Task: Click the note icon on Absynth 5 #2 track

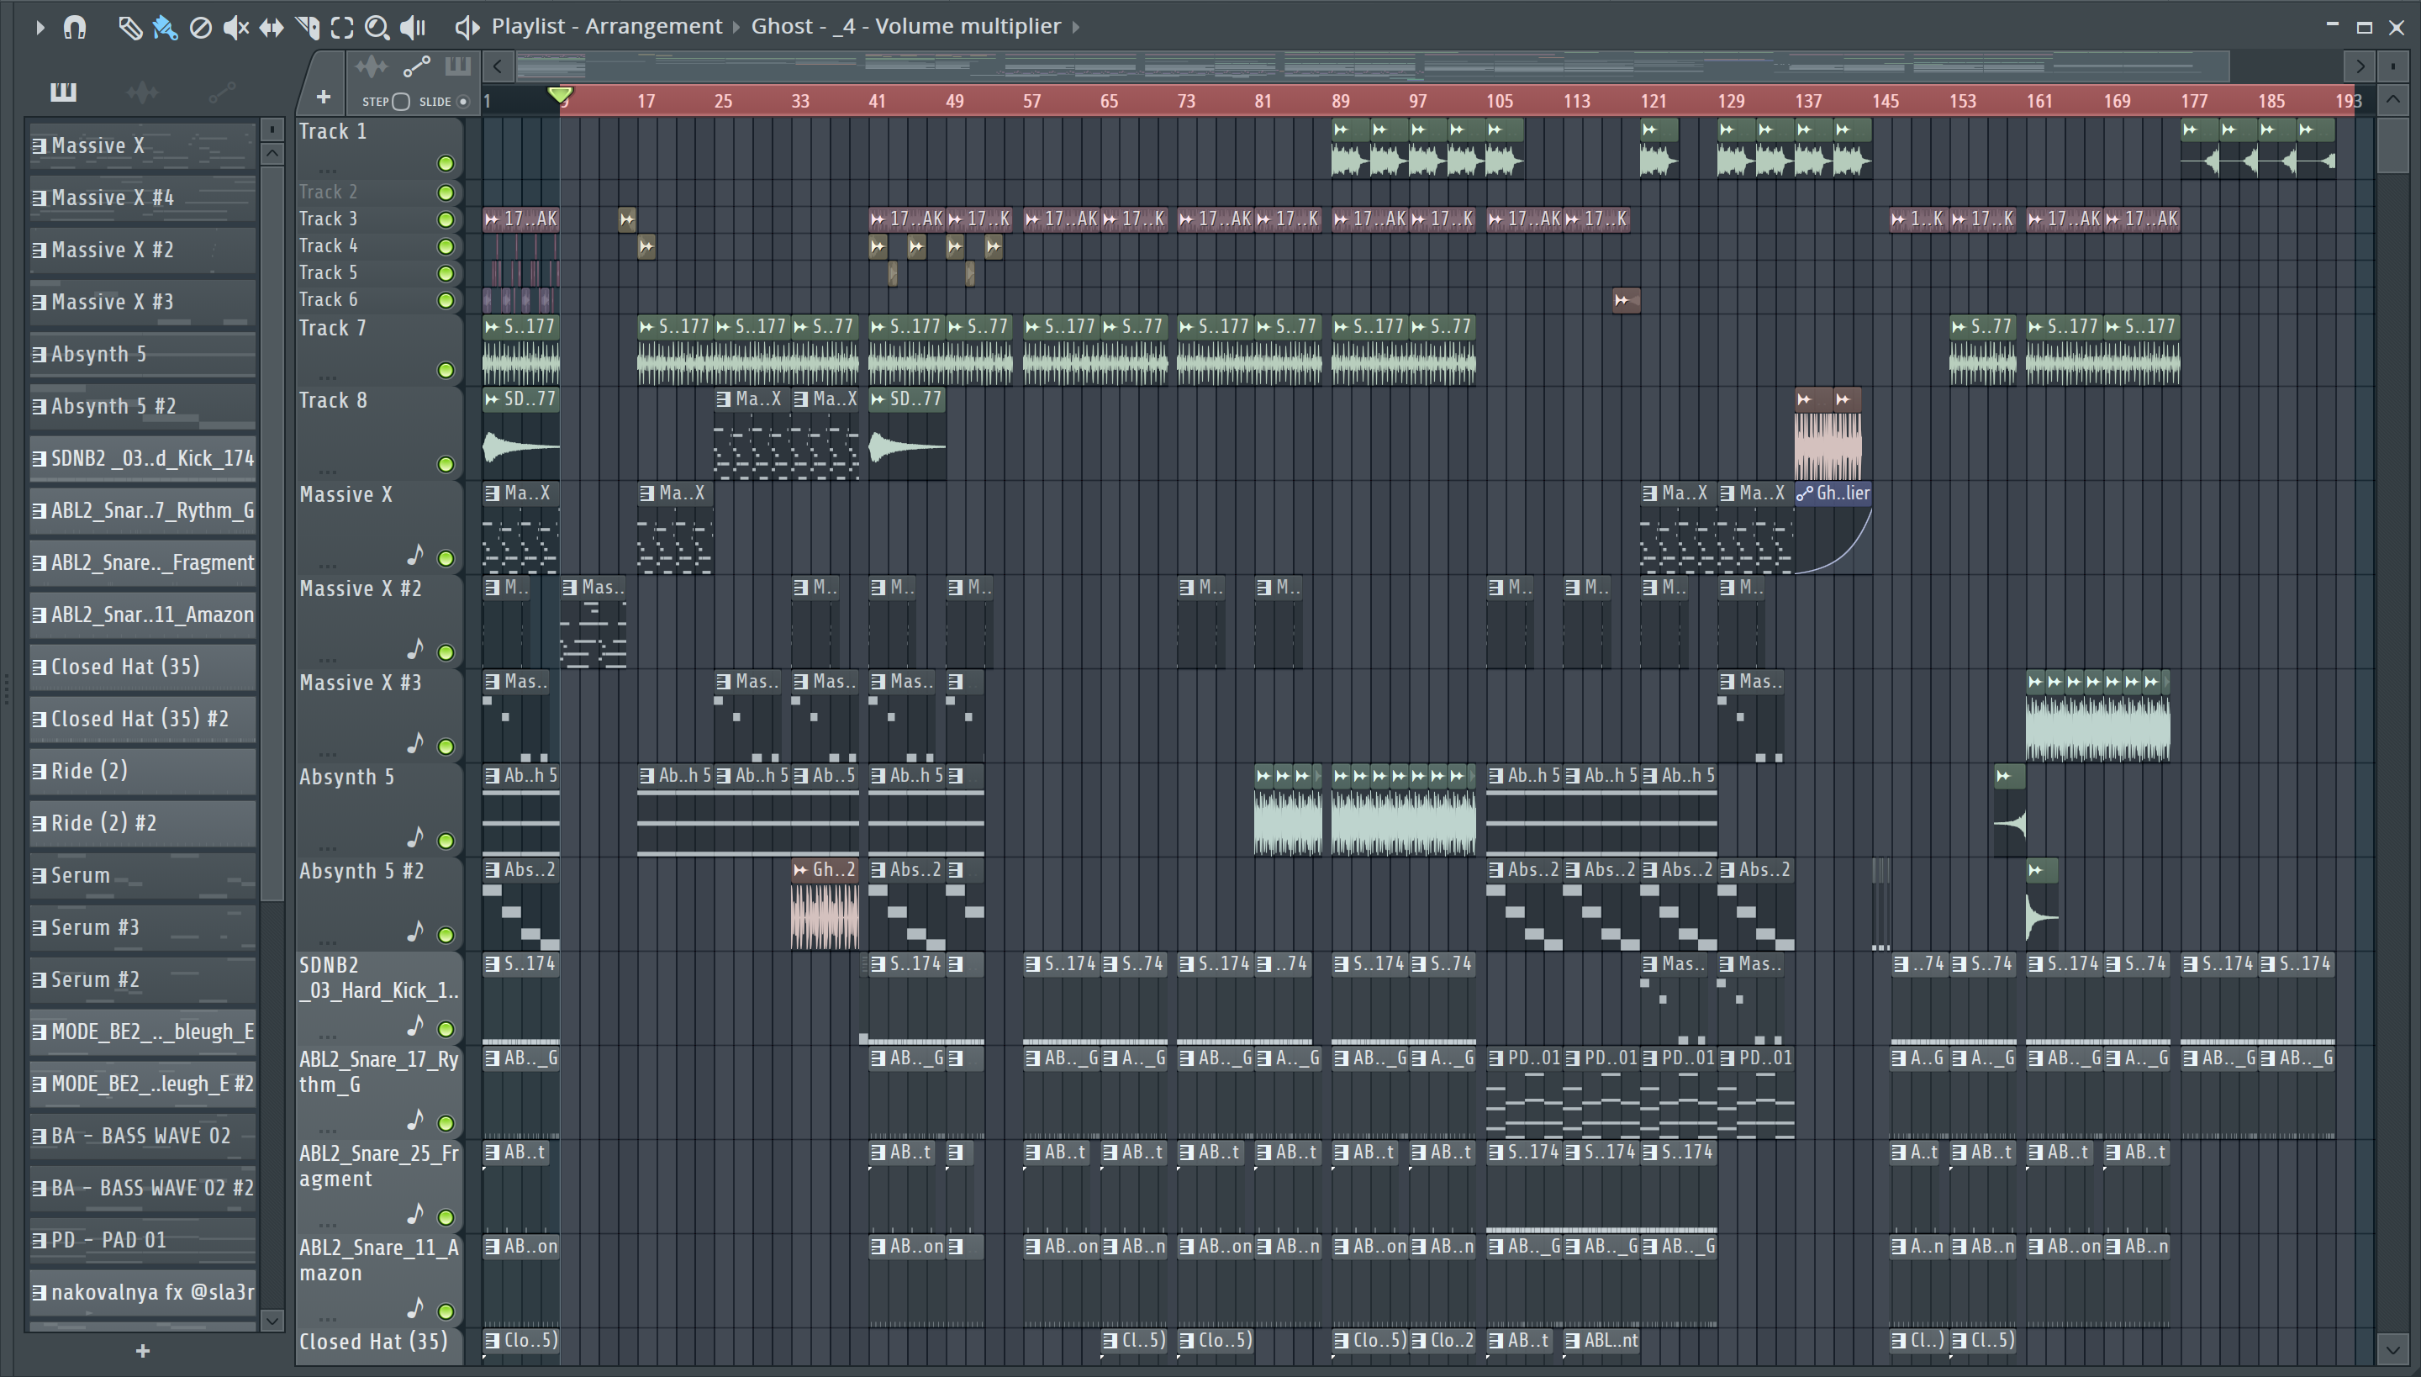Action: coord(415,931)
